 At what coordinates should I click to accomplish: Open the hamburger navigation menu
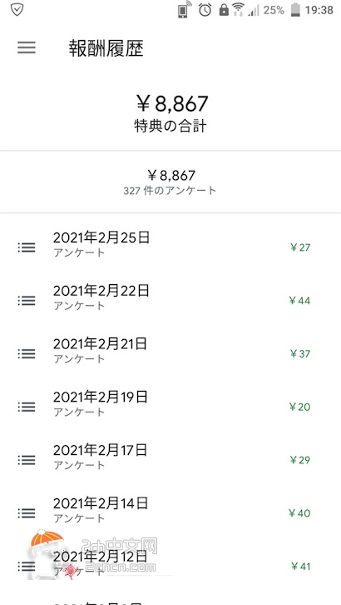(x=27, y=47)
